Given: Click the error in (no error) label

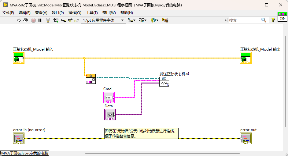Looking at the screenshot, I should click(x=29, y=129).
